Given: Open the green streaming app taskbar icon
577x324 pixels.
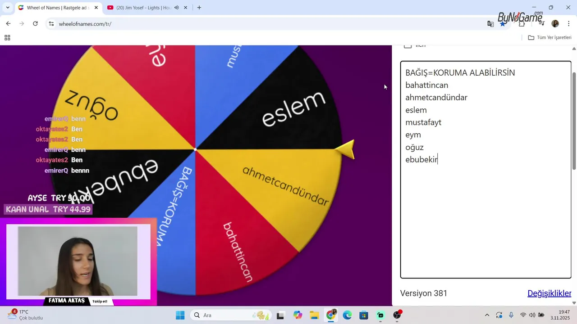Looking at the screenshot, I should tap(380, 315).
